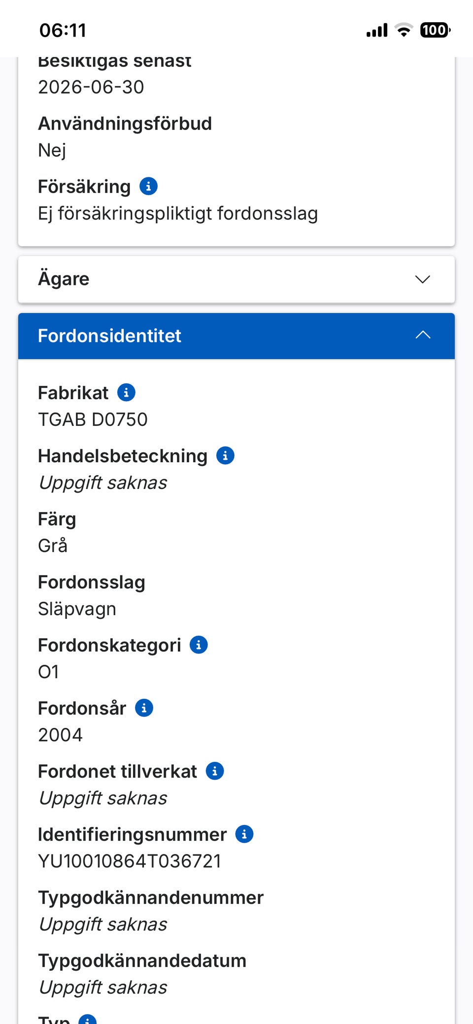Tap the Fordonskategori info icon
The width and height of the screenshot is (473, 1024).
(x=199, y=645)
